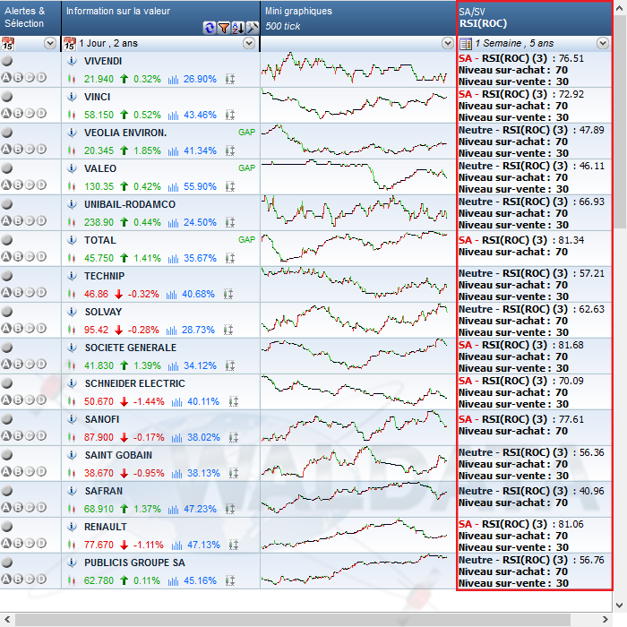
Task: Click info icon for UNIBAIL-RODAMCO
Action: (72, 204)
